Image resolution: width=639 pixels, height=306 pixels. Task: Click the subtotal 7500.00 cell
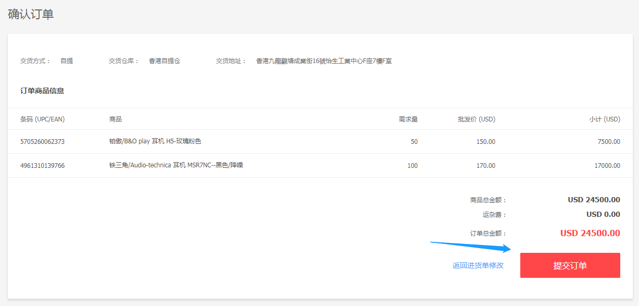pyautogui.click(x=610, y=142)
